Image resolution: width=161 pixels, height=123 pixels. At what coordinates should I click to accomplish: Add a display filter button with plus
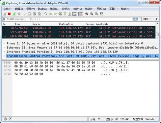pyautogui.click(x=156, y=19)
